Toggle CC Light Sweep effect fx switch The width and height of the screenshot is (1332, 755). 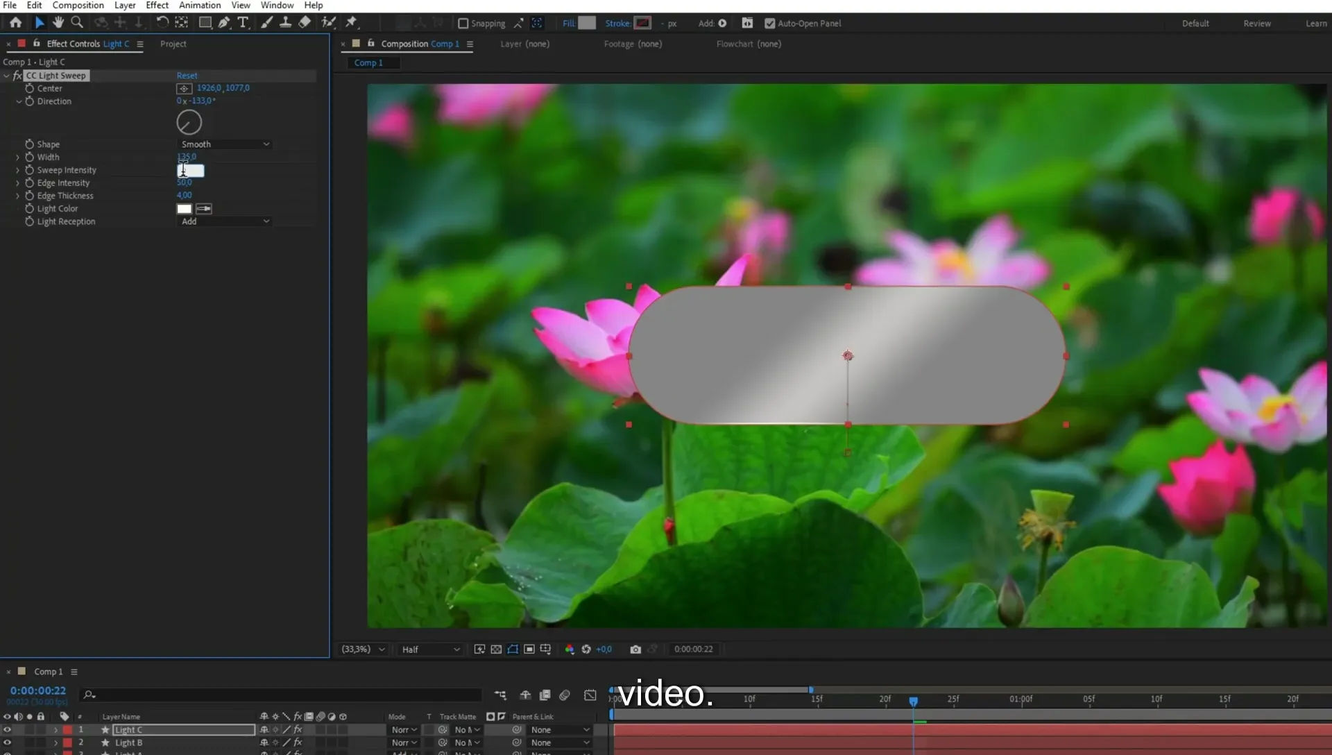(17, 75)
